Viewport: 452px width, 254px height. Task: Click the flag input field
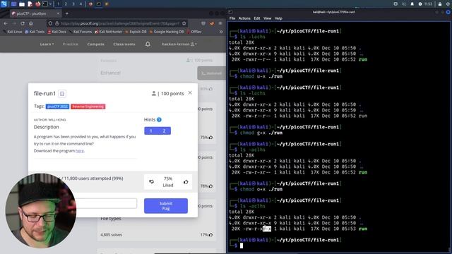point(107,203)
